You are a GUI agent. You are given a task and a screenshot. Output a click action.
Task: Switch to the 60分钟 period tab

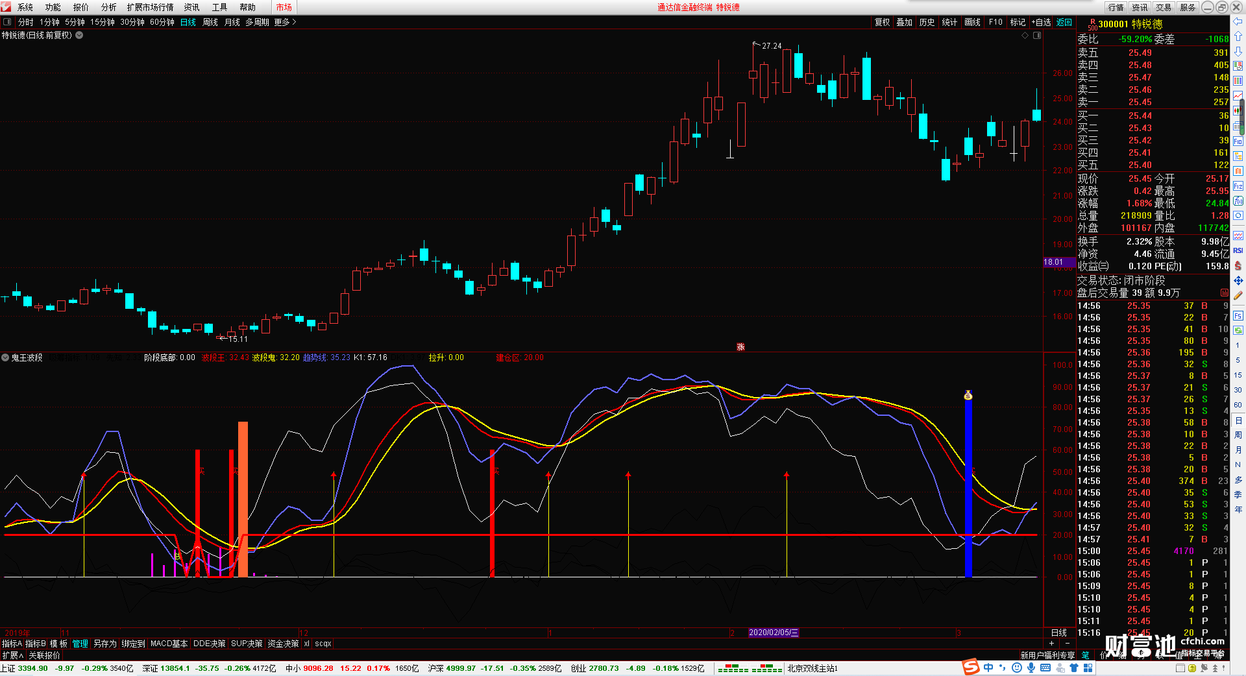162,22
